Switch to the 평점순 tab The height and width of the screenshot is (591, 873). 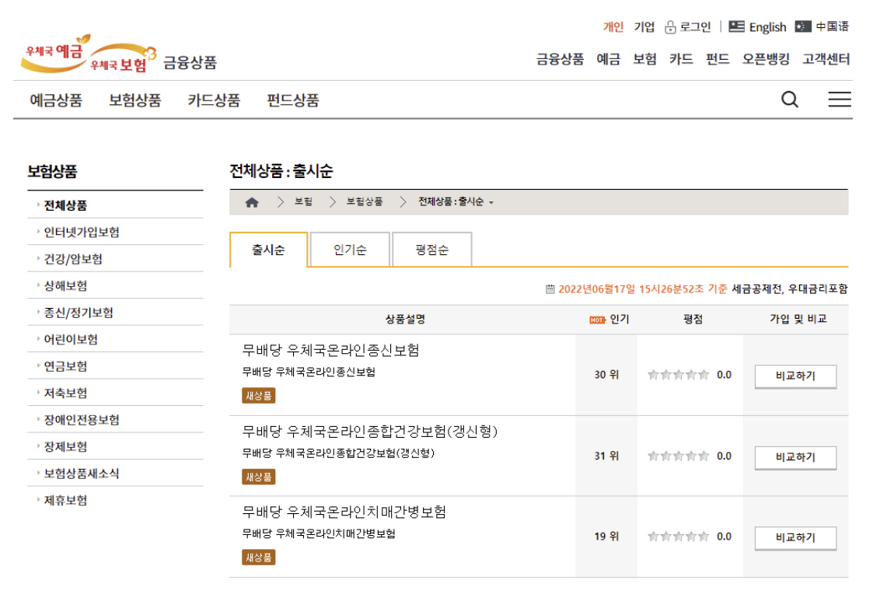(432, 250)
